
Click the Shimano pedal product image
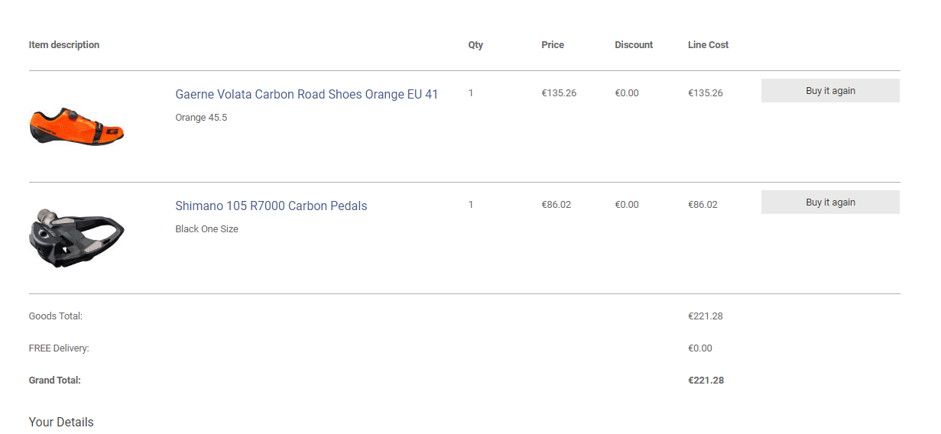pos(76,235)
